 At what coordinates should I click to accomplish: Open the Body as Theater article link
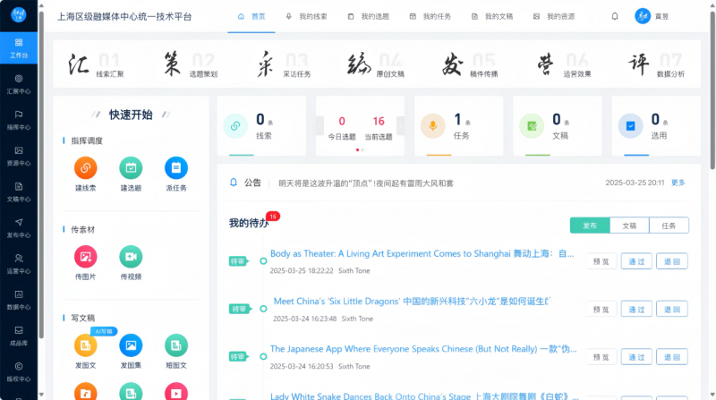pos(422,253)
